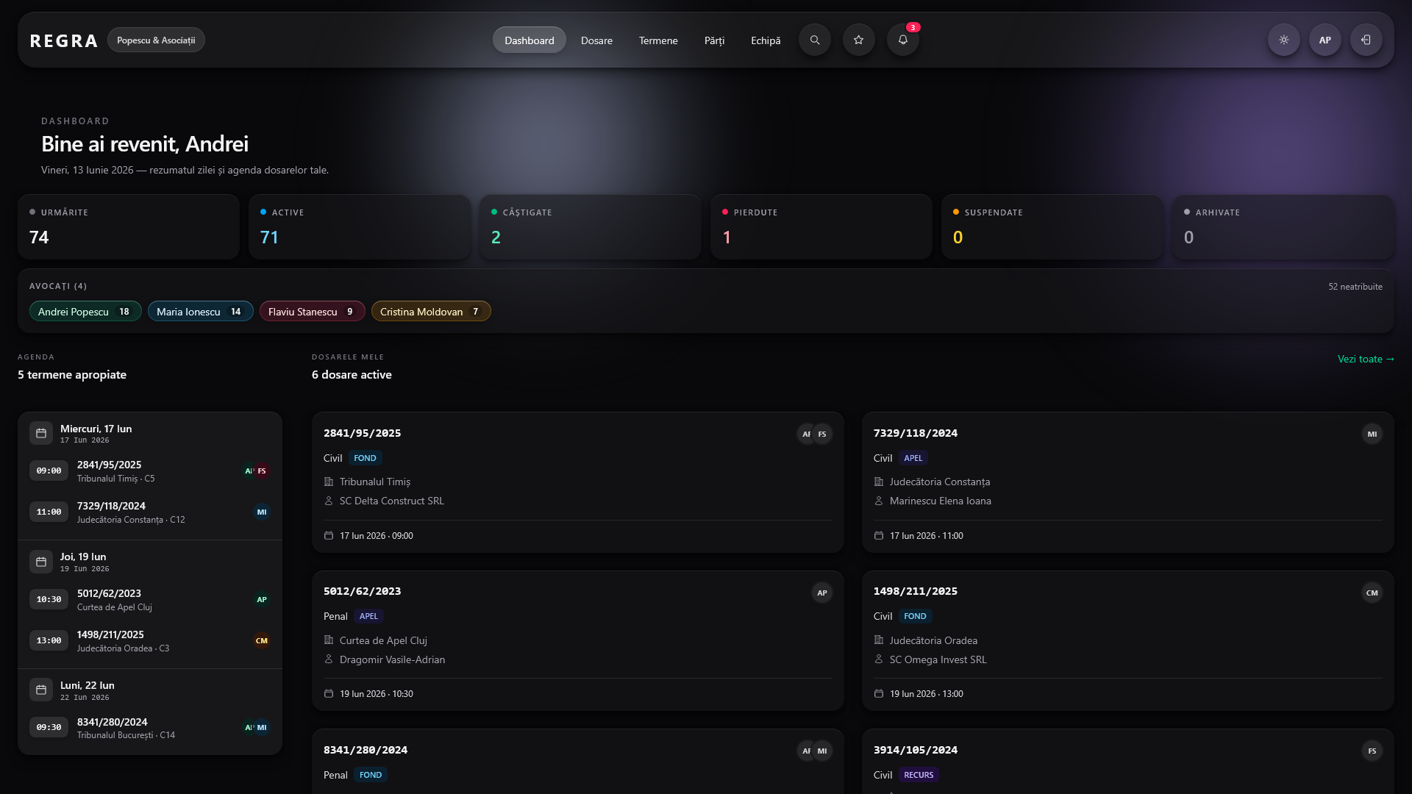Click MI avatar in agenda 11:00 row
The width and height of the screenshot is (1412, 794).
coord(262,512)
